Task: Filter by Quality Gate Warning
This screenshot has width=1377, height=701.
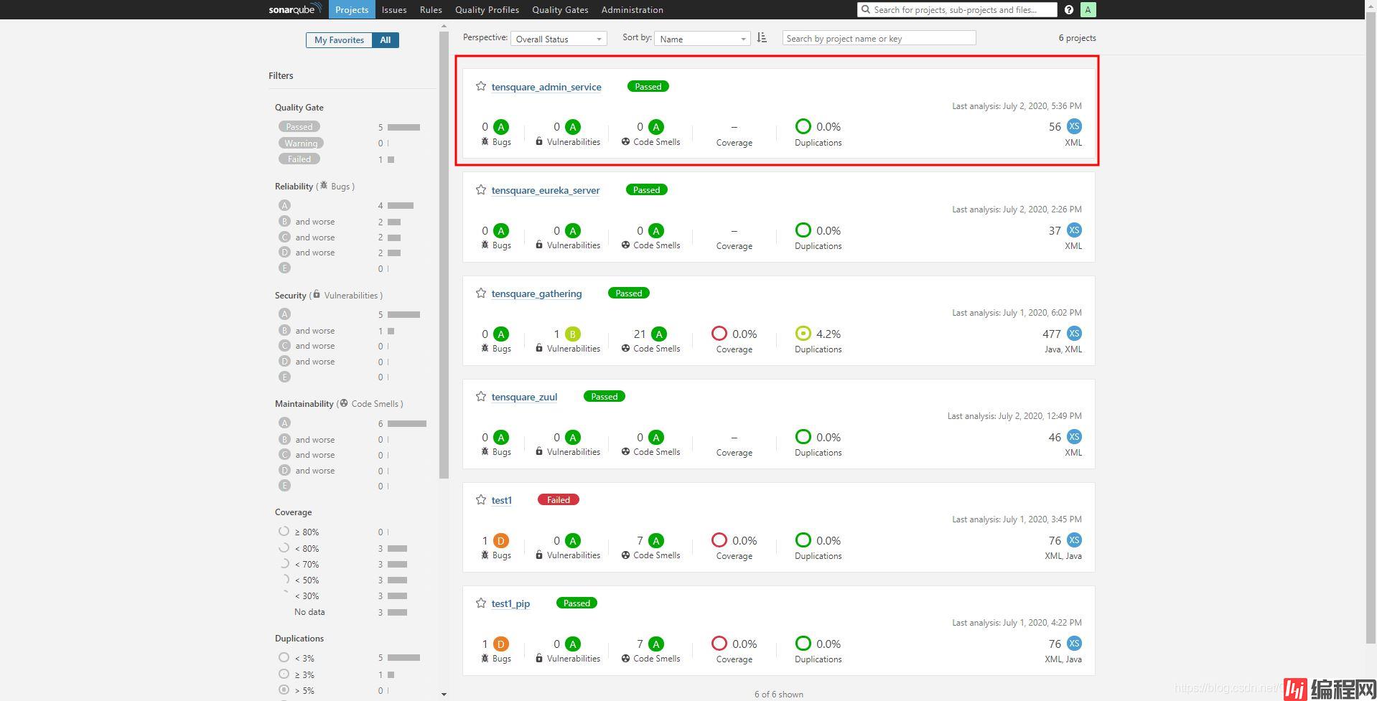Action: click(301, 143)
